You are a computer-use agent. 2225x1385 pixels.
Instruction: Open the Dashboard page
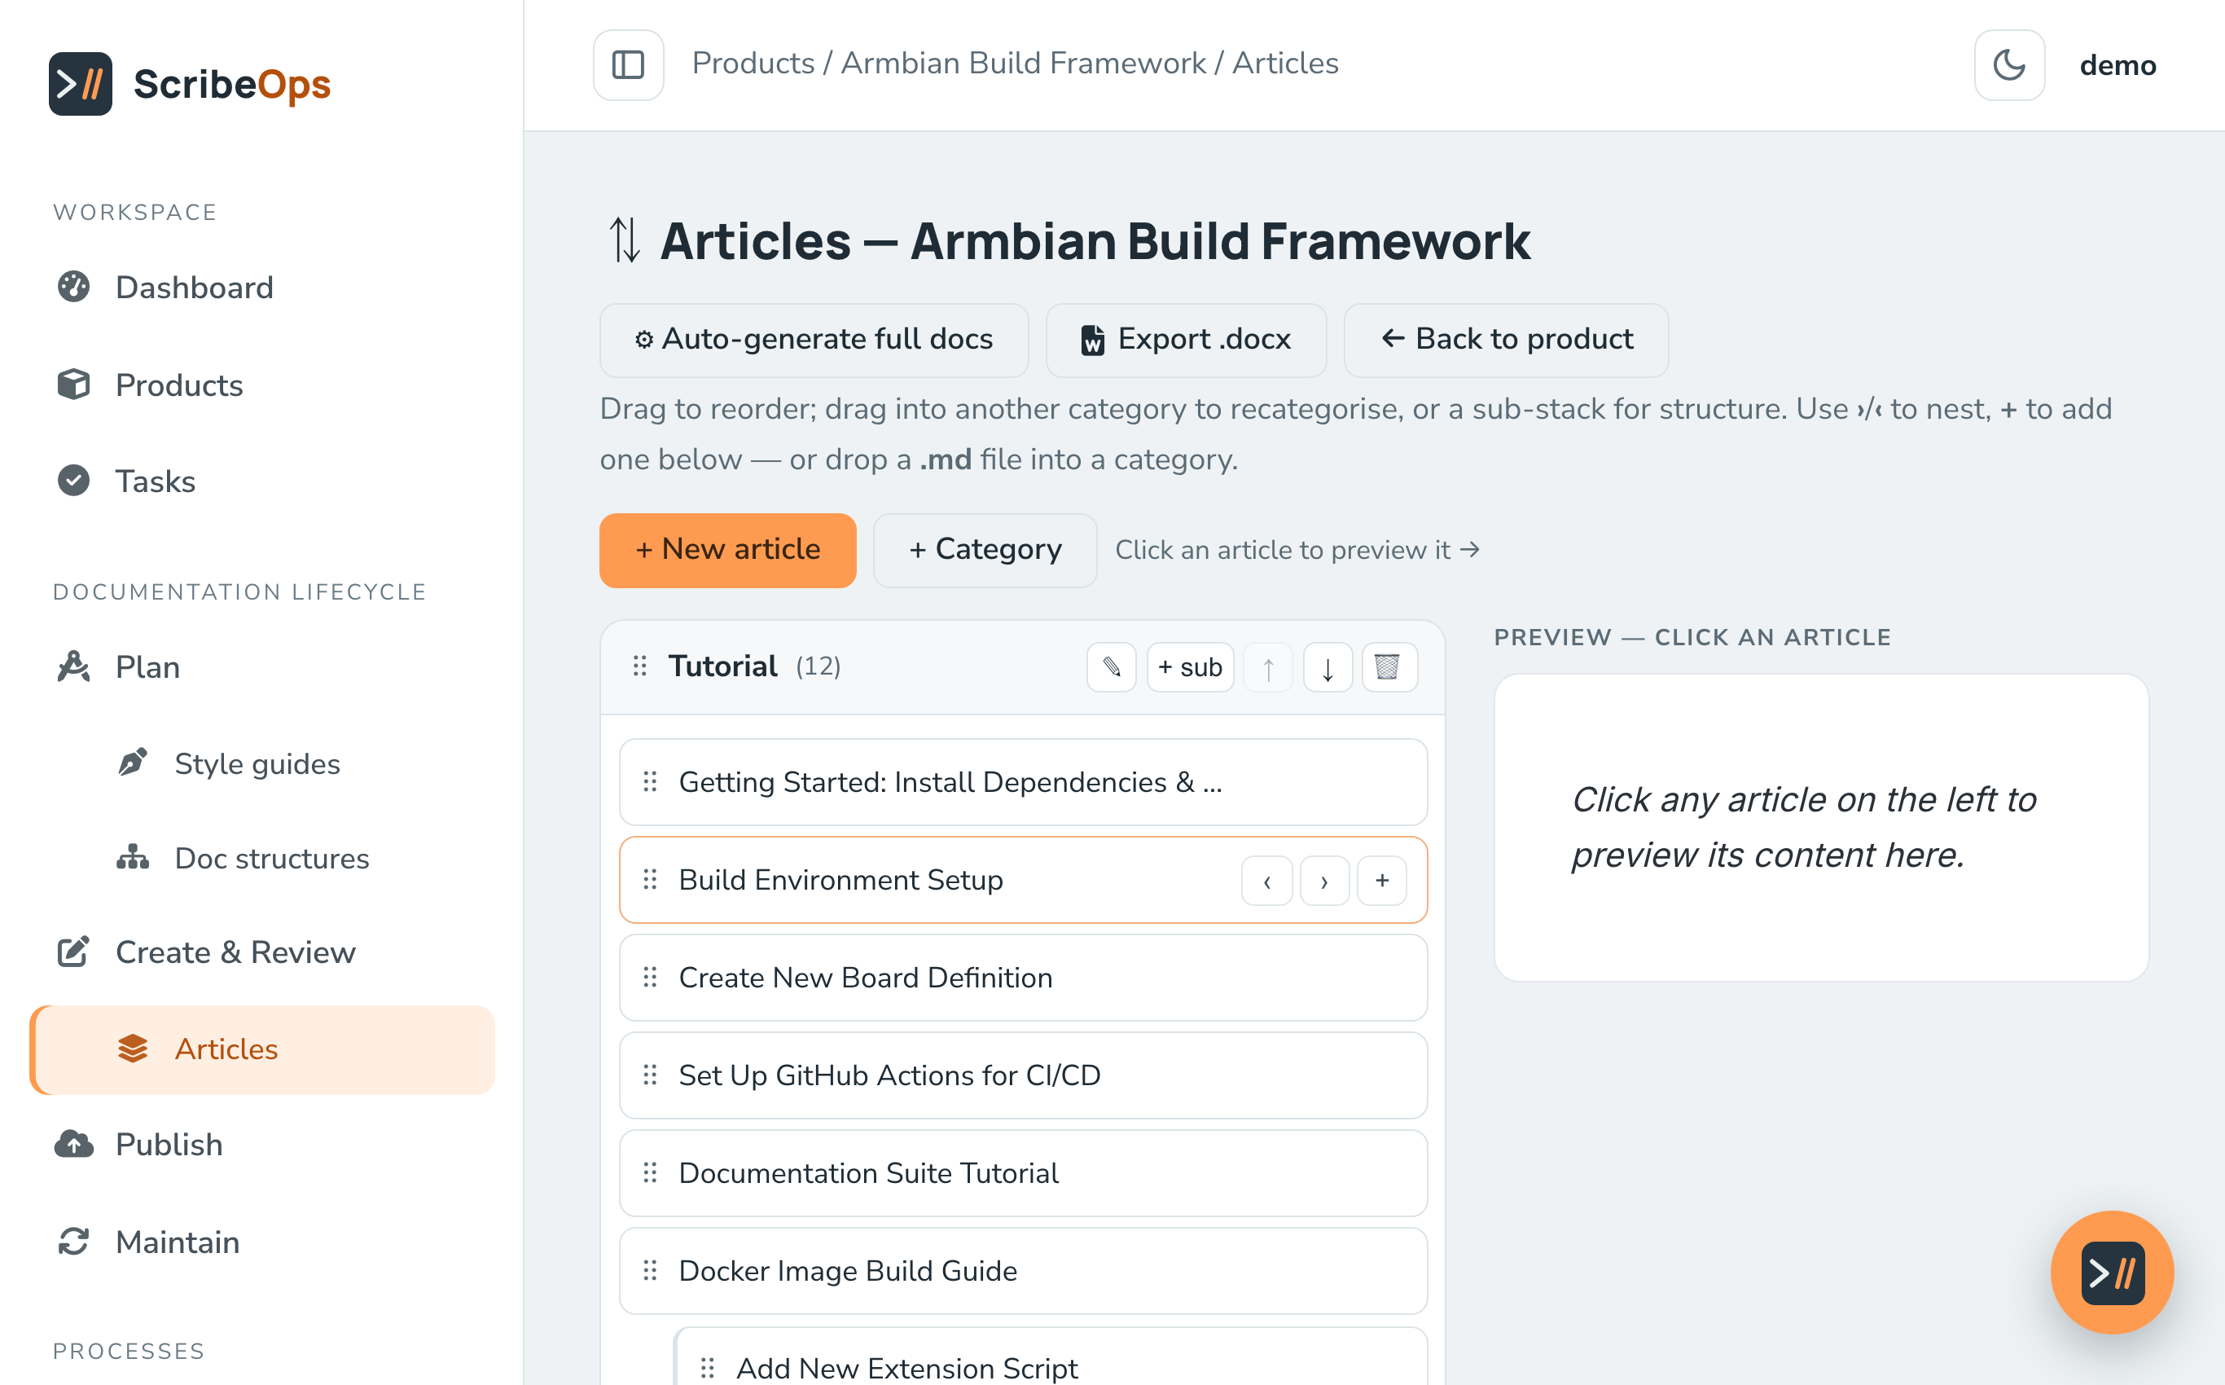262,288
